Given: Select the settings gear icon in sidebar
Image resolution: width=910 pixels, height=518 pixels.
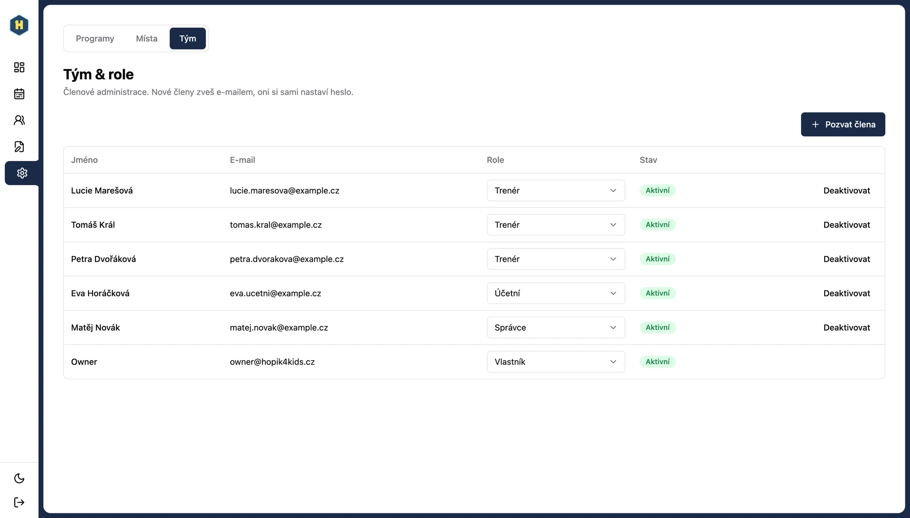Looking at the screenshot, I should 22,173.
